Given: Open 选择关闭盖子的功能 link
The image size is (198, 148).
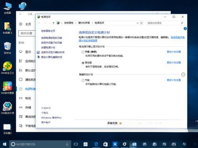Looking at the screenshot, I should [x=51, y=43].
